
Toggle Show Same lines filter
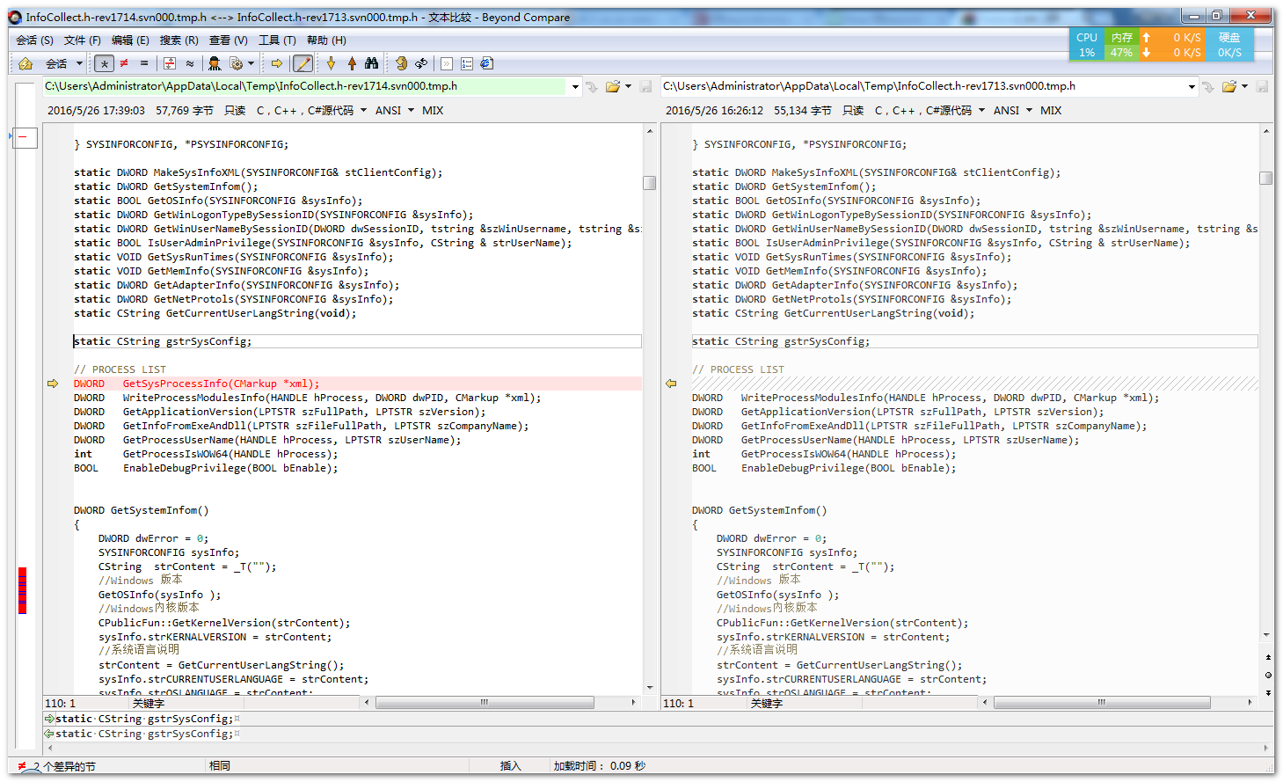144,63
